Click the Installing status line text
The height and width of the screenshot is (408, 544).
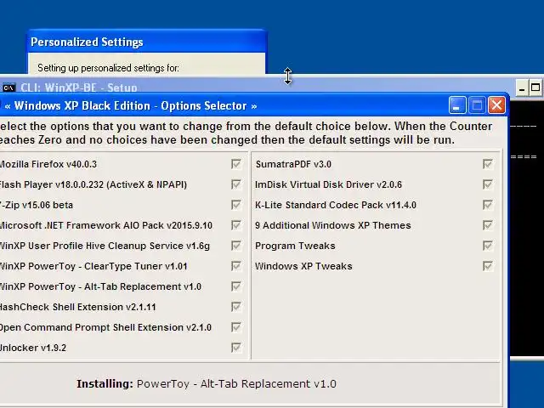pyautogui.click(x=207, y=383)
